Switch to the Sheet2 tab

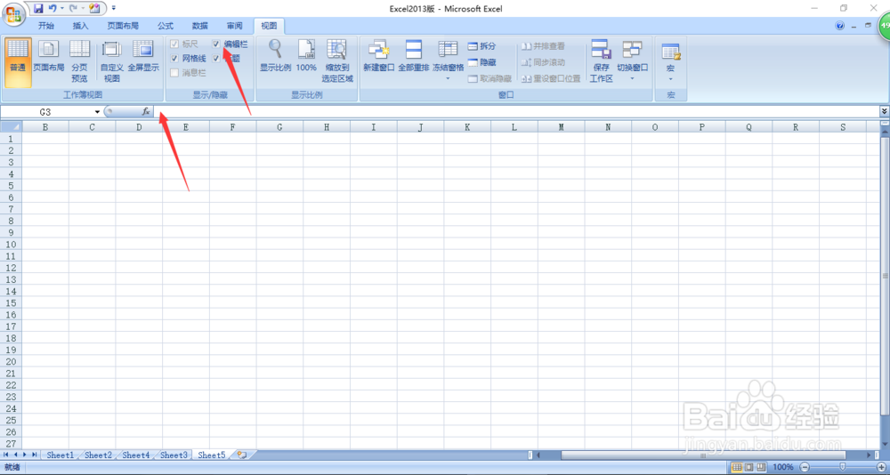98,455
